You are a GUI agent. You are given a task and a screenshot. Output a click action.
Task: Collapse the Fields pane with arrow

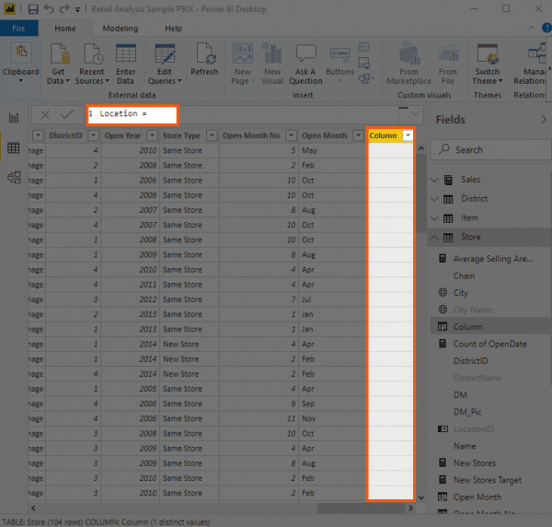[544, 120]
